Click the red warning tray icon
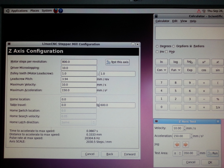Image resolution: width=224 pixels, height=168 pixels. pos(199,11)
